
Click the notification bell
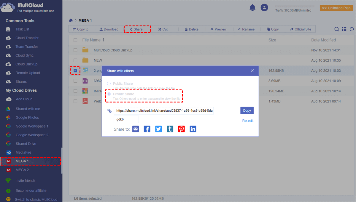point(252,7)
